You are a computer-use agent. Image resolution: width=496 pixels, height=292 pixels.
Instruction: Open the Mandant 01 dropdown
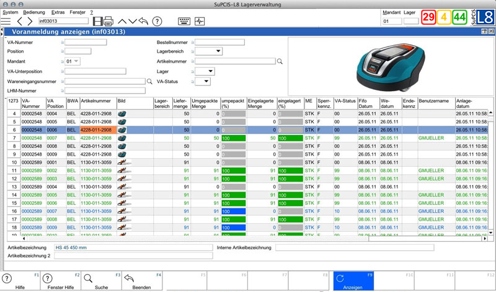(x=73, y=61)
